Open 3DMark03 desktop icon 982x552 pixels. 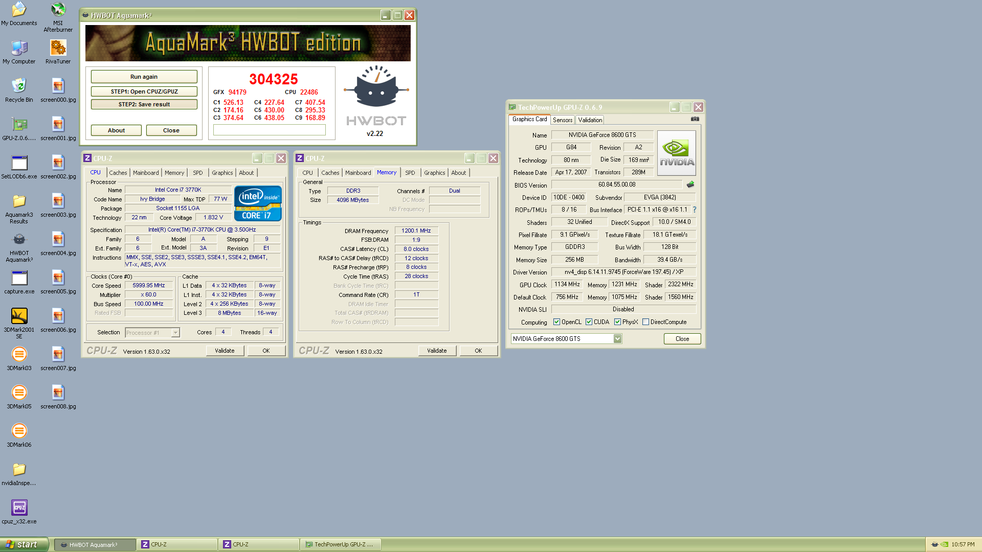tap(19, 359)
